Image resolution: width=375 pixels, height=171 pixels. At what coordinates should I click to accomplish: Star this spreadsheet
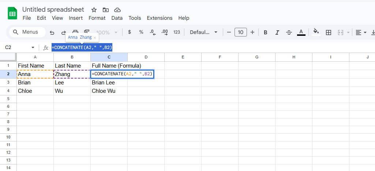[x=94, y=10]
